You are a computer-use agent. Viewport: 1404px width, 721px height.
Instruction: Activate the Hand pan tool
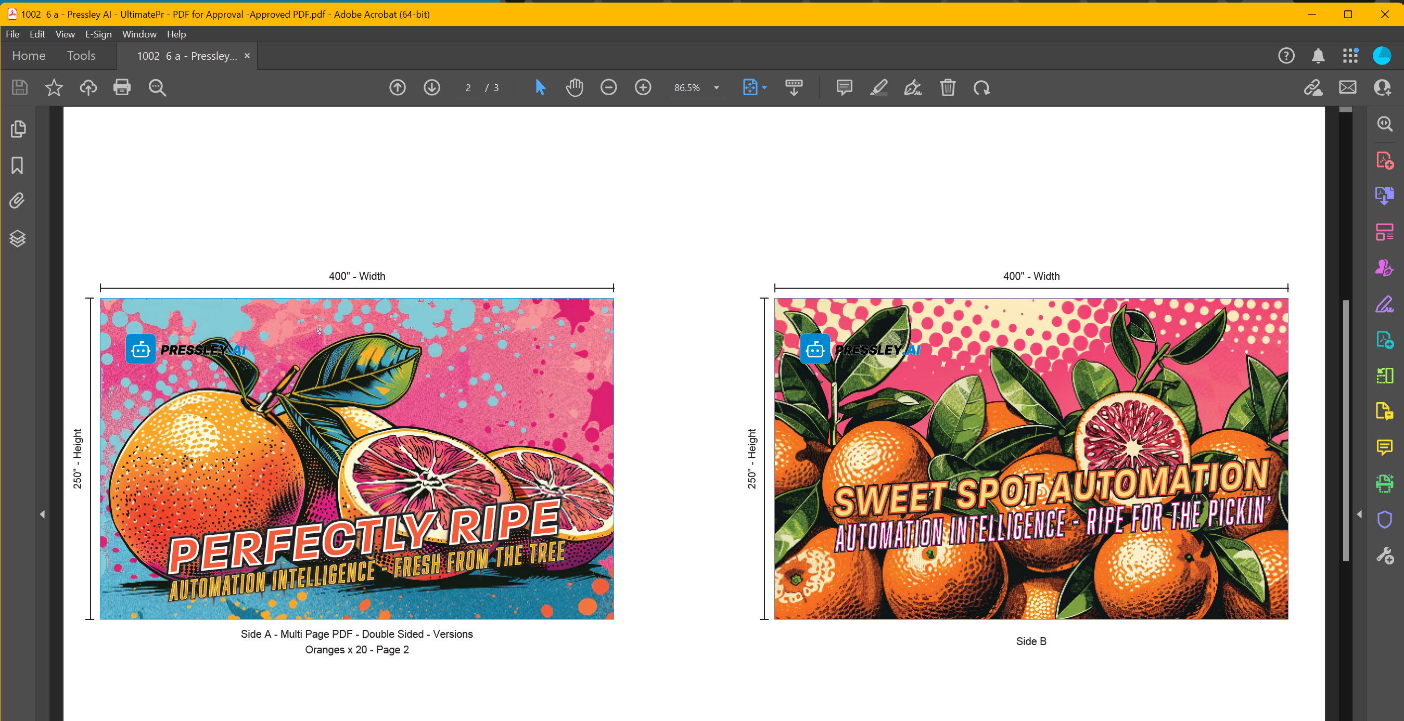574,88
